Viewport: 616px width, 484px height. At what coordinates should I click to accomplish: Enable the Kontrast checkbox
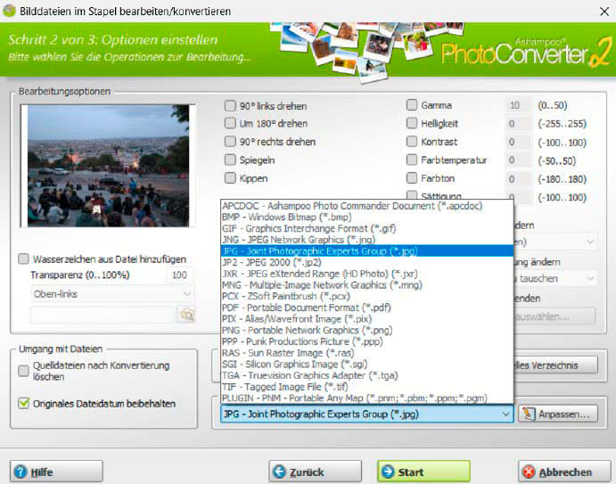coord(411,142)
